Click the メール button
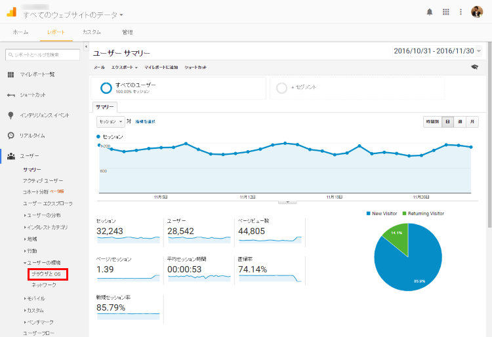The width and height of the screenshot is (492, 337). tap(99, 67)
